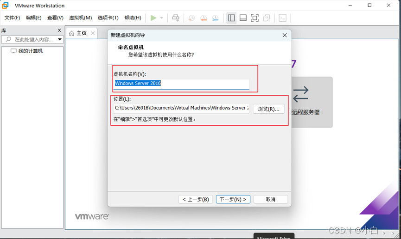Screen dimensions: 401x239
Task: Click the Take Snapshot clock icon
Action: (x=191, y=18)
